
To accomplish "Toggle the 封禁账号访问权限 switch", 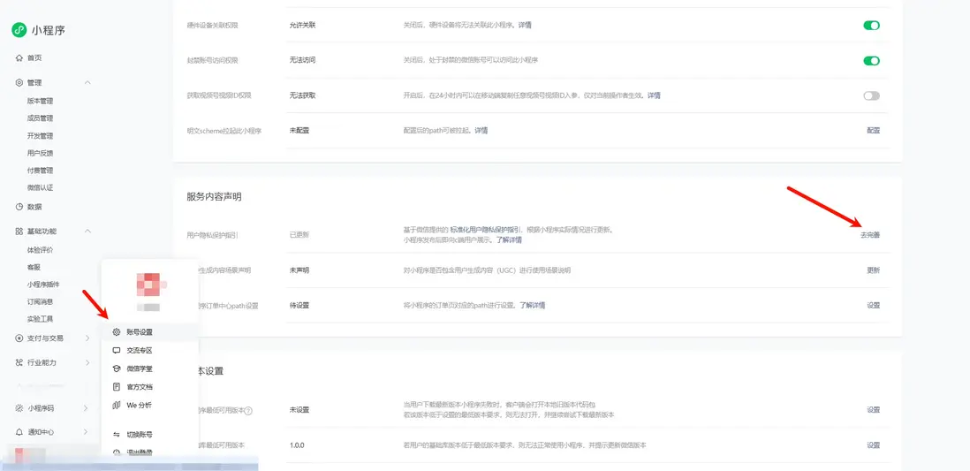I will (872, 61).
